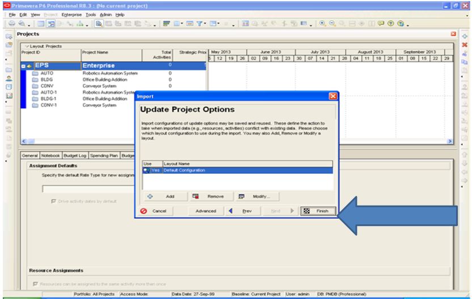Go back with the Prev button
Viewport: 472px width, 299px height.
point(241,211)
